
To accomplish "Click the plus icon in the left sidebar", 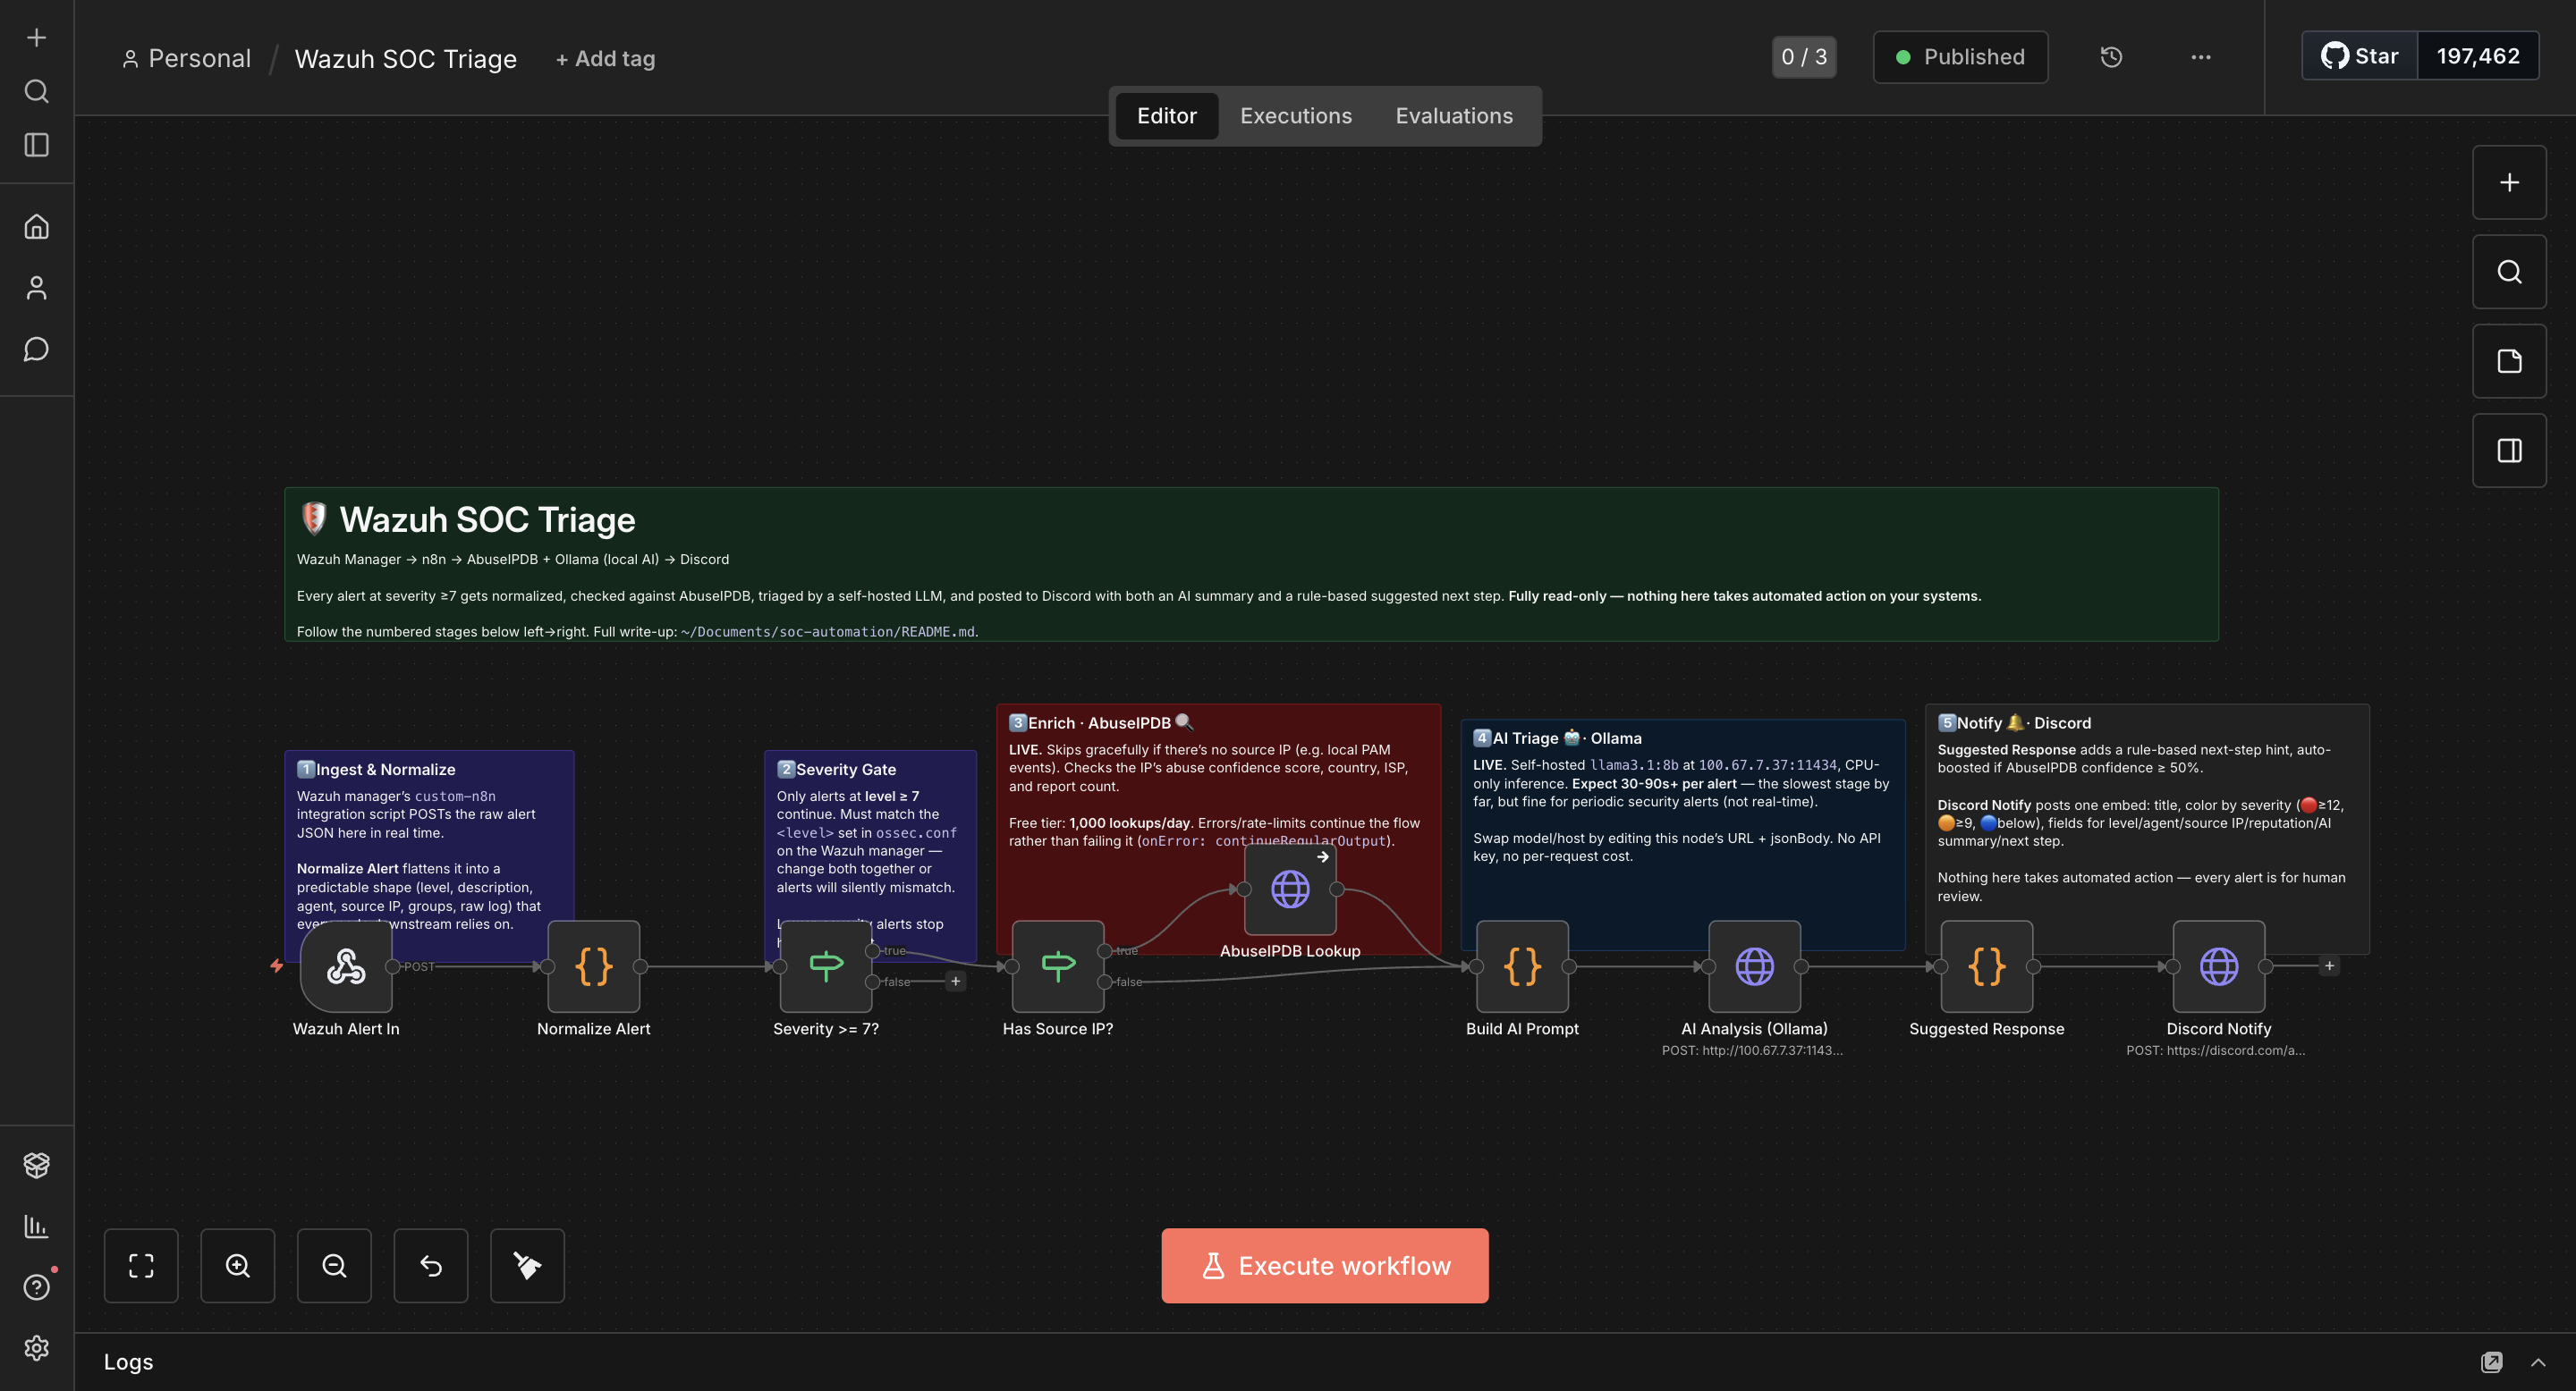I will 36,38.
